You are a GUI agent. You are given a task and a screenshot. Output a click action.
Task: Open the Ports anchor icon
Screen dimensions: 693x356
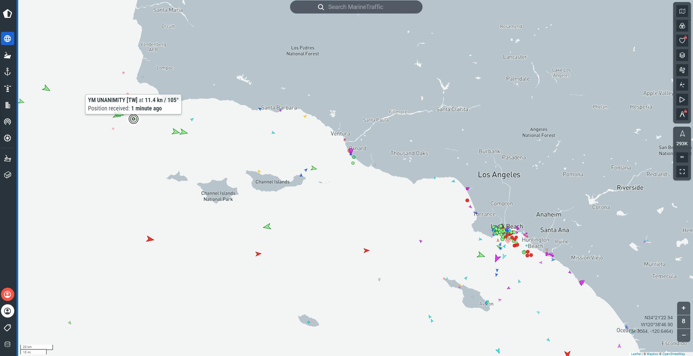(7, 72)
